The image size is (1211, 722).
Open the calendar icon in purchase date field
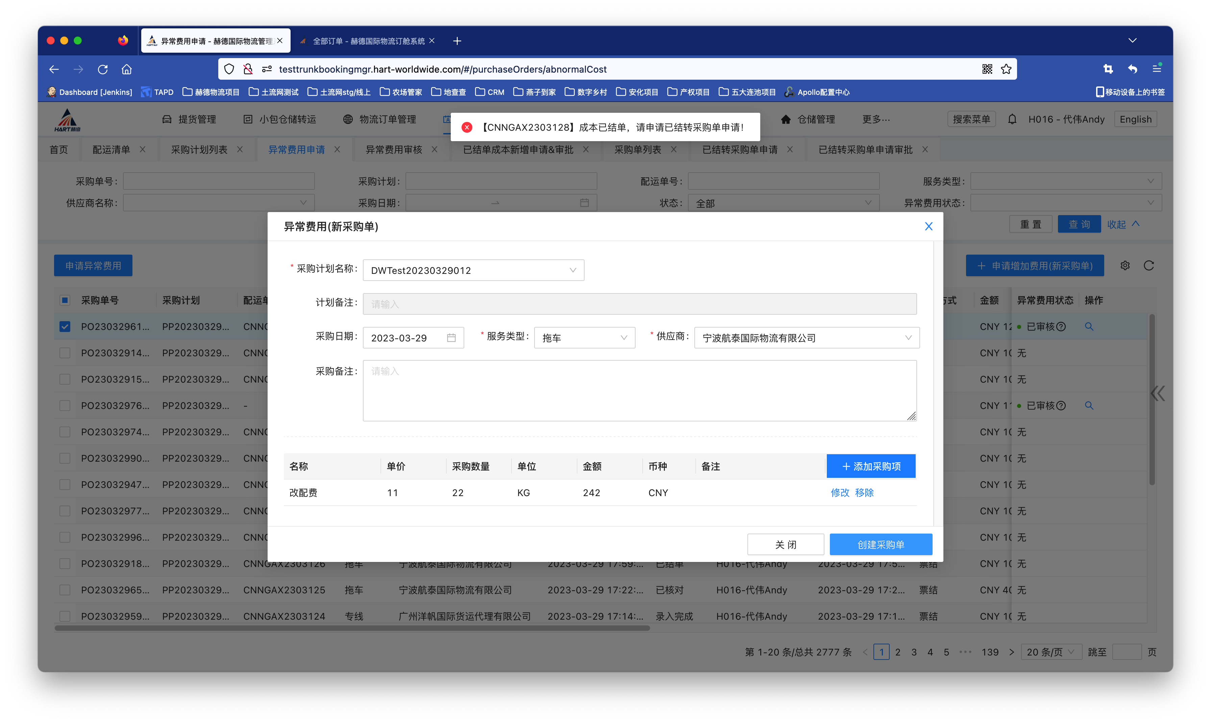(451, 338)
